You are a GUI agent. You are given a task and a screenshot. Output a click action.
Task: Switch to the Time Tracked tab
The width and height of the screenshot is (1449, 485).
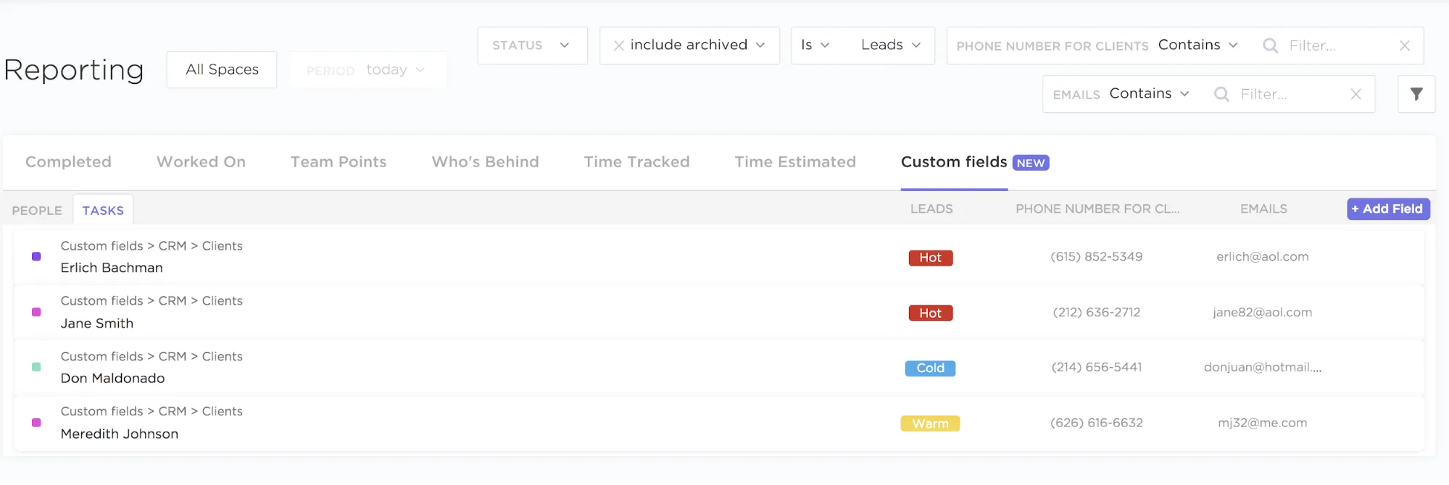coord(636,162)
